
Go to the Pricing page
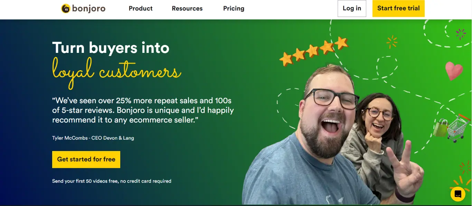click(x=234, y=9)
